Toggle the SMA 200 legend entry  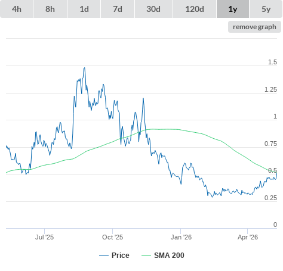pos(169,256)
